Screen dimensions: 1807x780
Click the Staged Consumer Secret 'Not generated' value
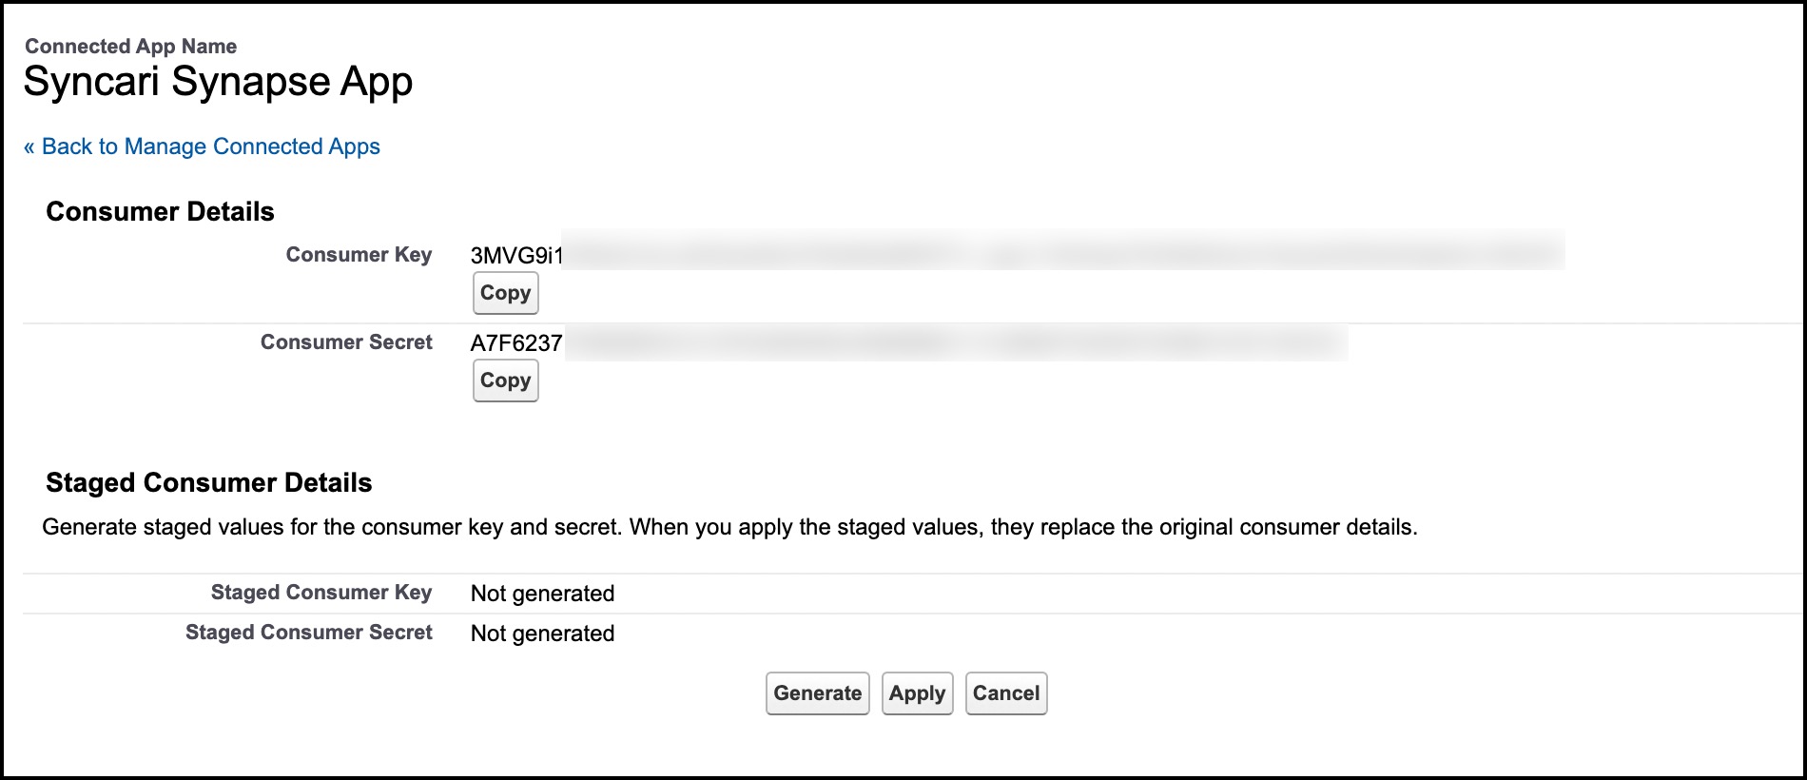pyautogui.click(x=542, y=634)
